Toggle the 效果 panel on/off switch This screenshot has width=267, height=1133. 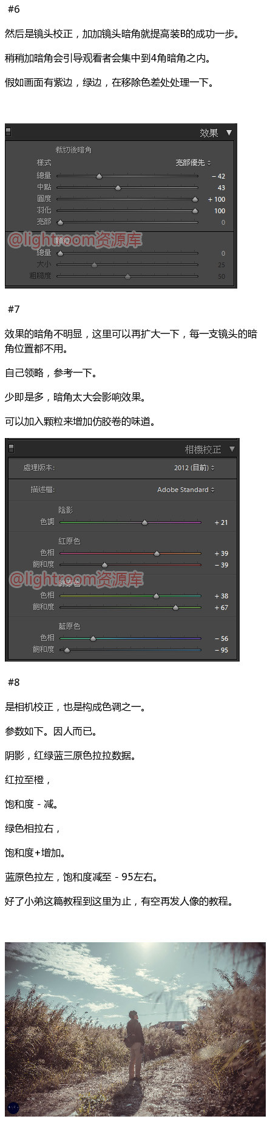[x=8, y=132]
